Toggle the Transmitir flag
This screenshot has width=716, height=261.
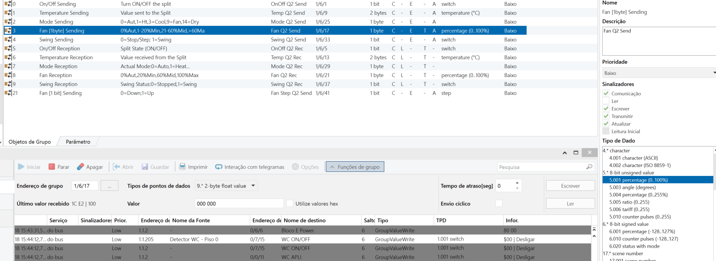606,116
